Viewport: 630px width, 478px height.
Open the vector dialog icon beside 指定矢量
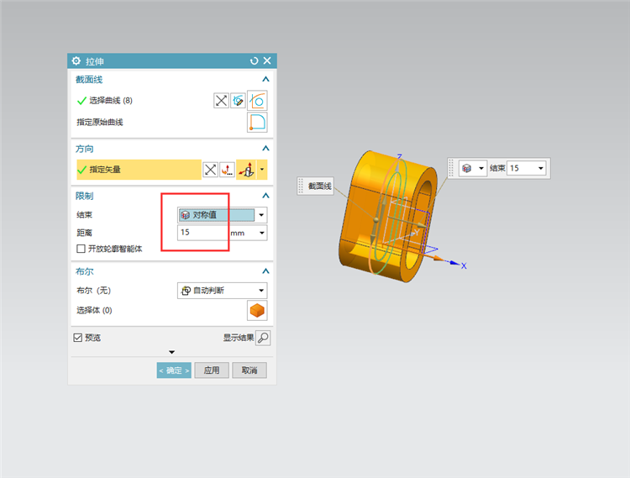point(228,170)
